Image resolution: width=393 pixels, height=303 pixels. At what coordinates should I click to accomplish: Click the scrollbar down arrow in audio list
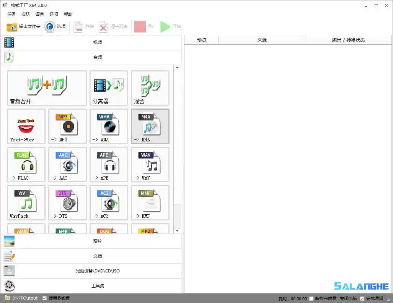[x=177, y=230]
